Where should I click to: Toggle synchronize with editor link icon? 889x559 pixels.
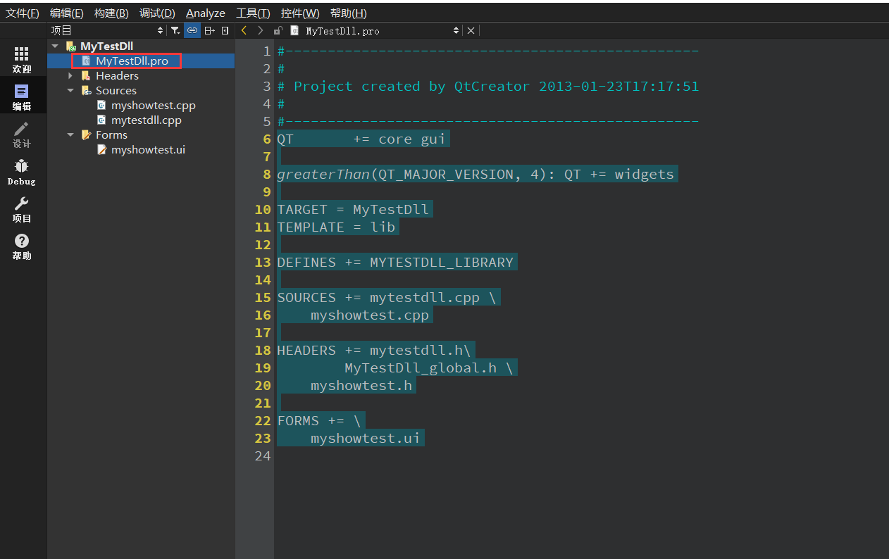192,30
